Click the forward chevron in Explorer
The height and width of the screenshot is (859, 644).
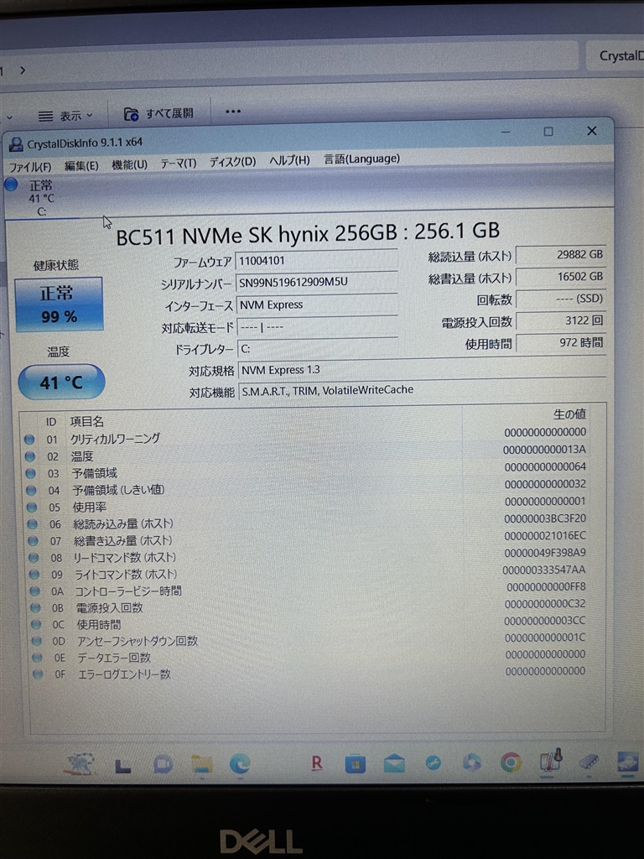[23, 70]
